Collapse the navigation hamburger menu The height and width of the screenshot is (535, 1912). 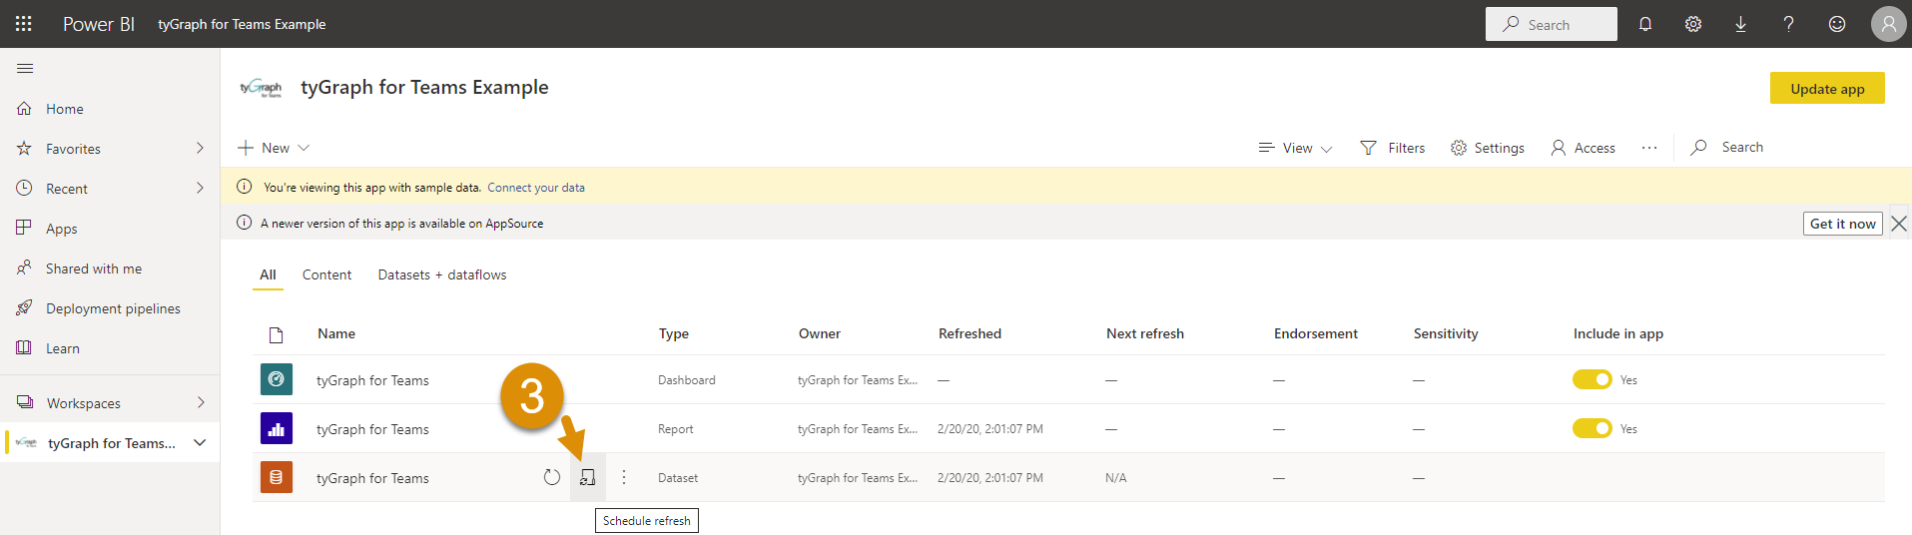[x=25, y=68]
